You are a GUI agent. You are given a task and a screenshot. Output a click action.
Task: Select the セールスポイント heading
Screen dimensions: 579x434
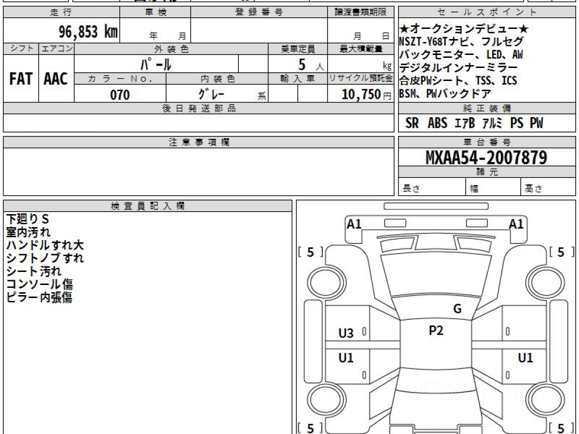tap(487, 13)
